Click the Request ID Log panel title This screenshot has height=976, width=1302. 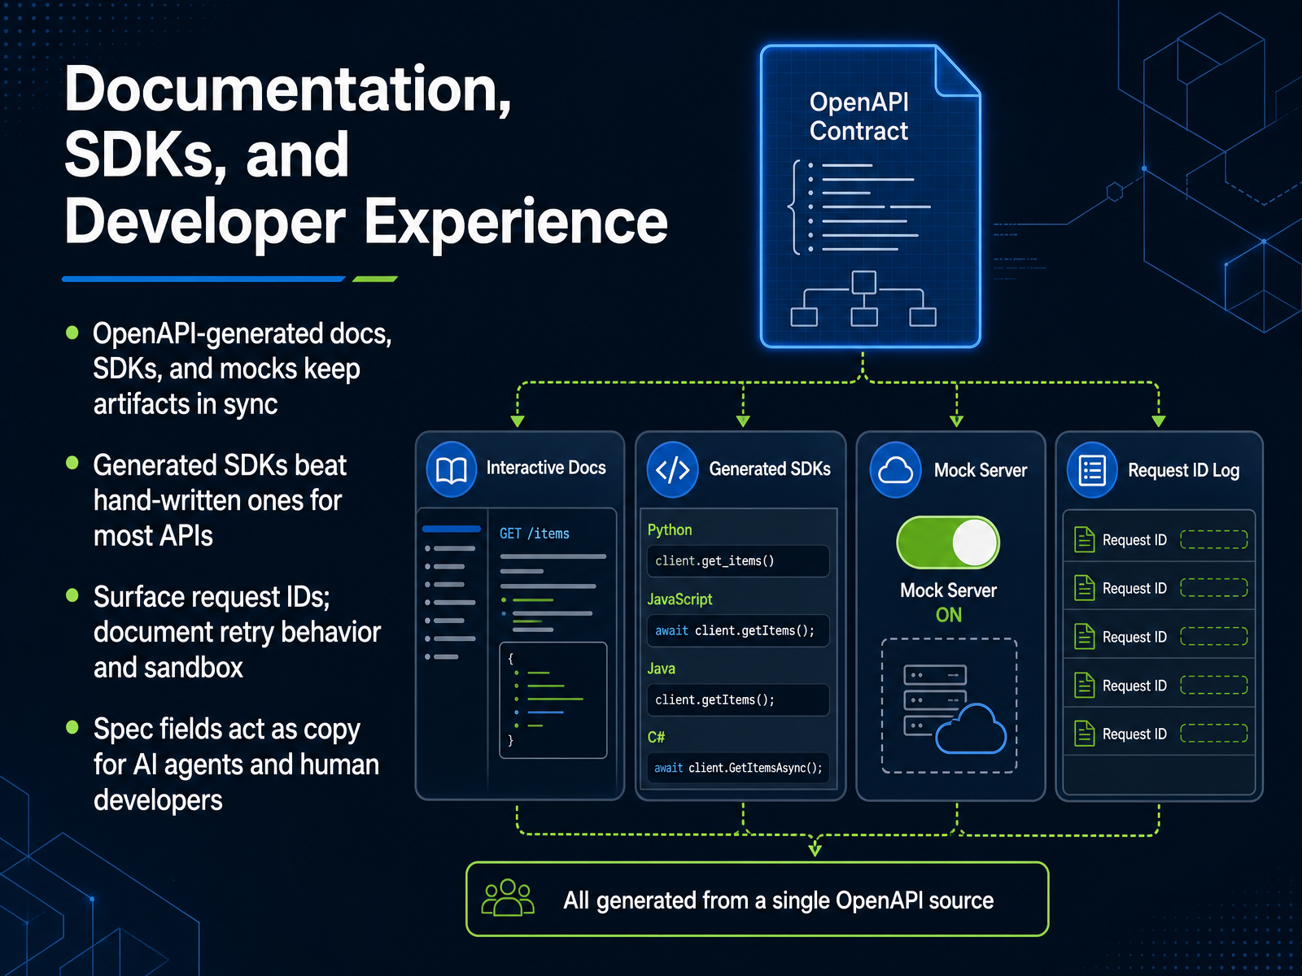pos(1183,471)
